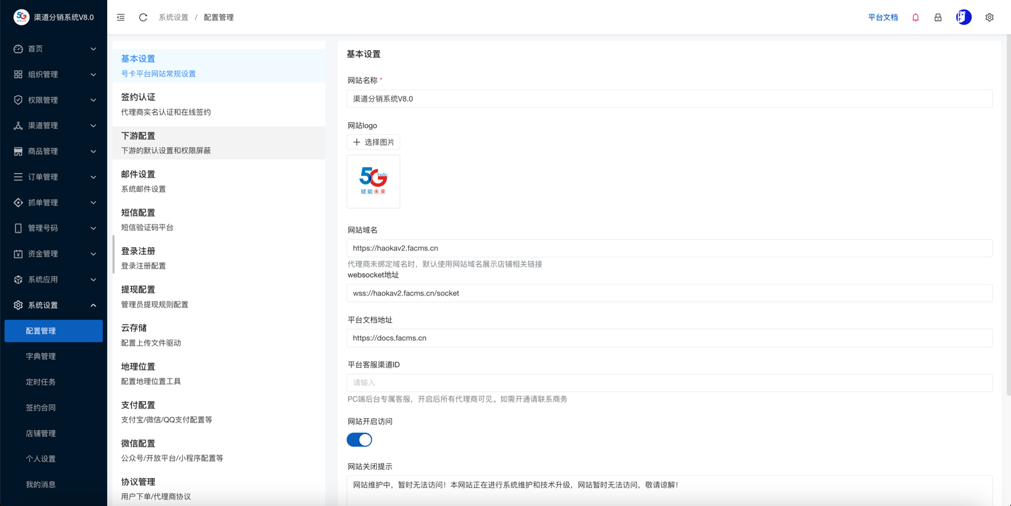关闭网站开启访问开关
1011x506 pixels.
tap(359, 439)
